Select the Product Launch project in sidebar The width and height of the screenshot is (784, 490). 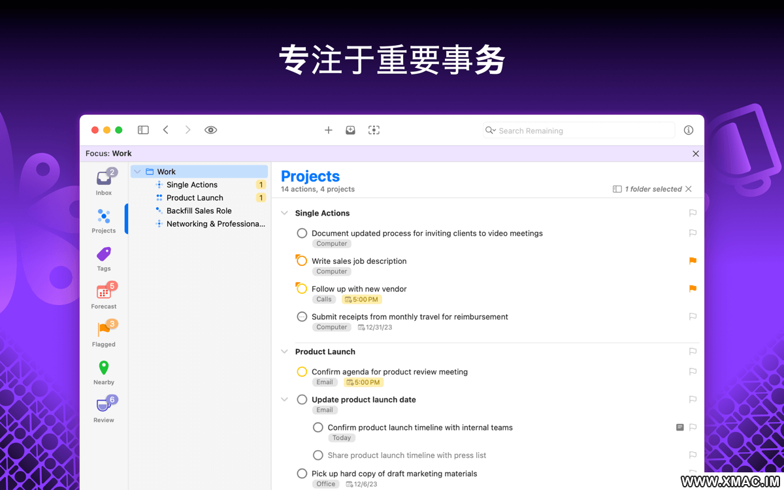point(195,198)
